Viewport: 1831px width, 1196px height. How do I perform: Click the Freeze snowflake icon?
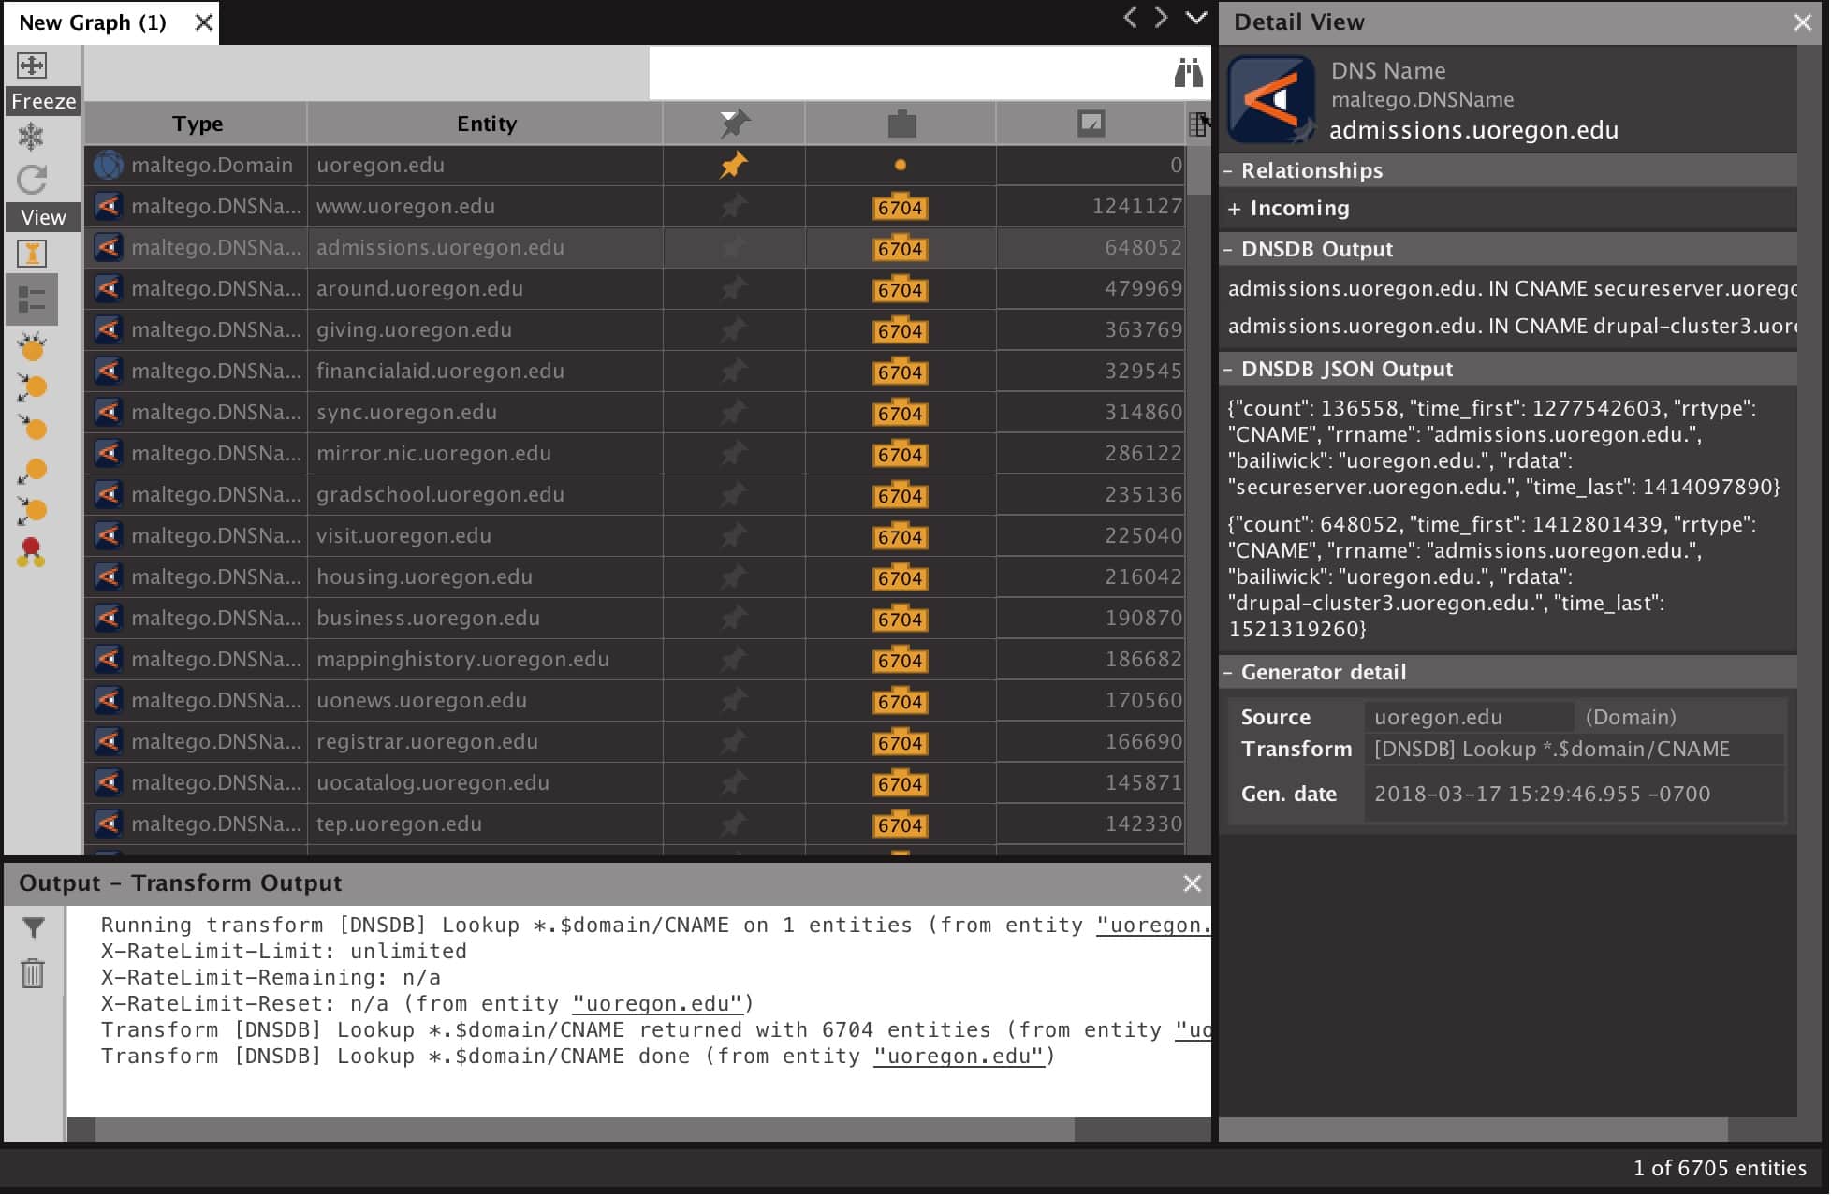32,138
